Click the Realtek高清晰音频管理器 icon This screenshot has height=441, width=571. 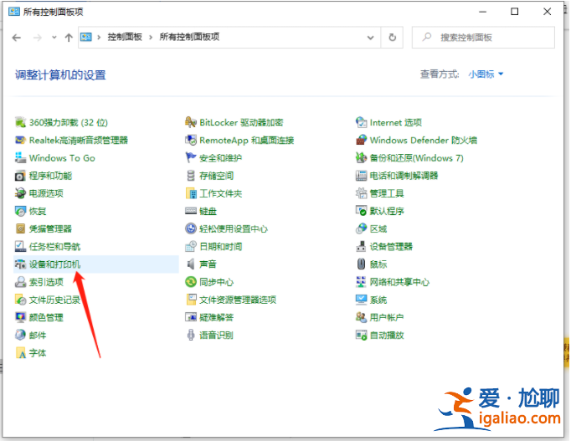pyautogui.click(x=20, y=140)
